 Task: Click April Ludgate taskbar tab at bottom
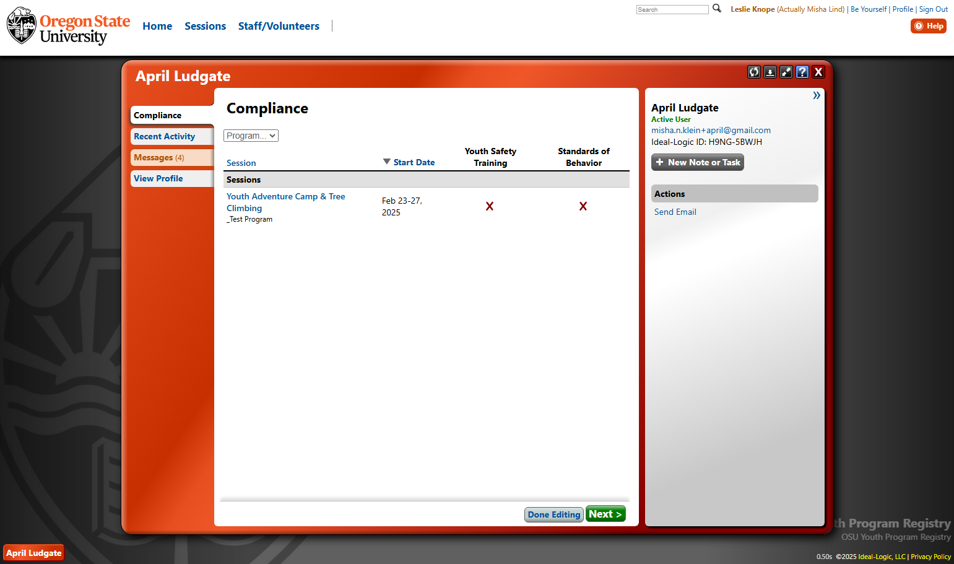pos(34,553)
